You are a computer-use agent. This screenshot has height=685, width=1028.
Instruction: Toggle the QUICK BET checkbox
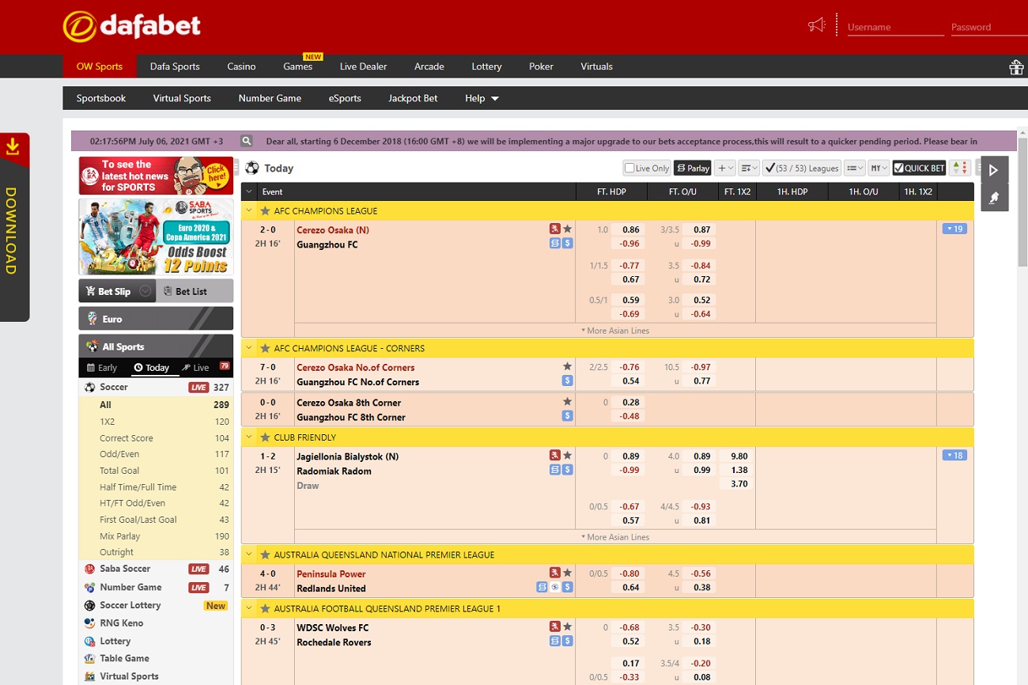pos(899,168)
